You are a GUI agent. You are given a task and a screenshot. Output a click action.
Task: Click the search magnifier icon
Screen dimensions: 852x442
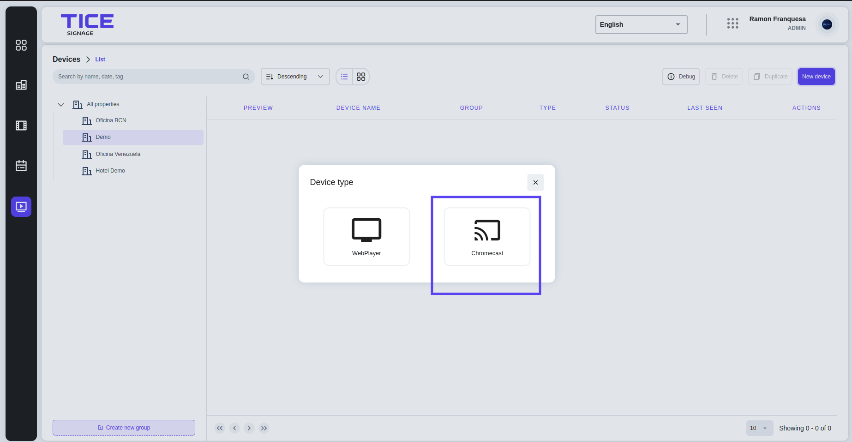pyautogui.click(x=246, y=77)
